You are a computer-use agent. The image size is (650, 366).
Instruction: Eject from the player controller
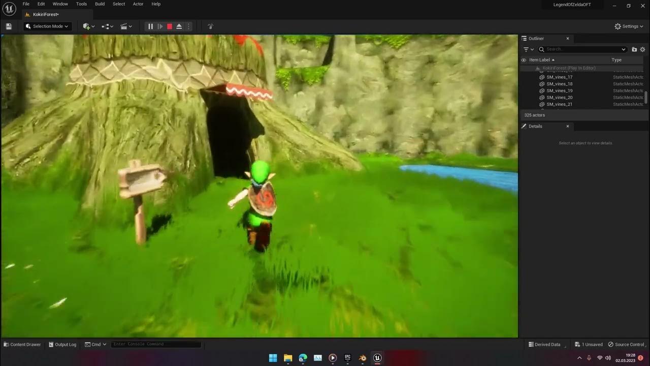tap(179, 26)
